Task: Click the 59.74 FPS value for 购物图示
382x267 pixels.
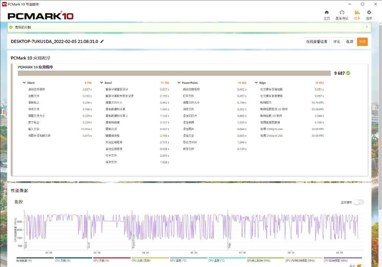Action: (318, 103)
